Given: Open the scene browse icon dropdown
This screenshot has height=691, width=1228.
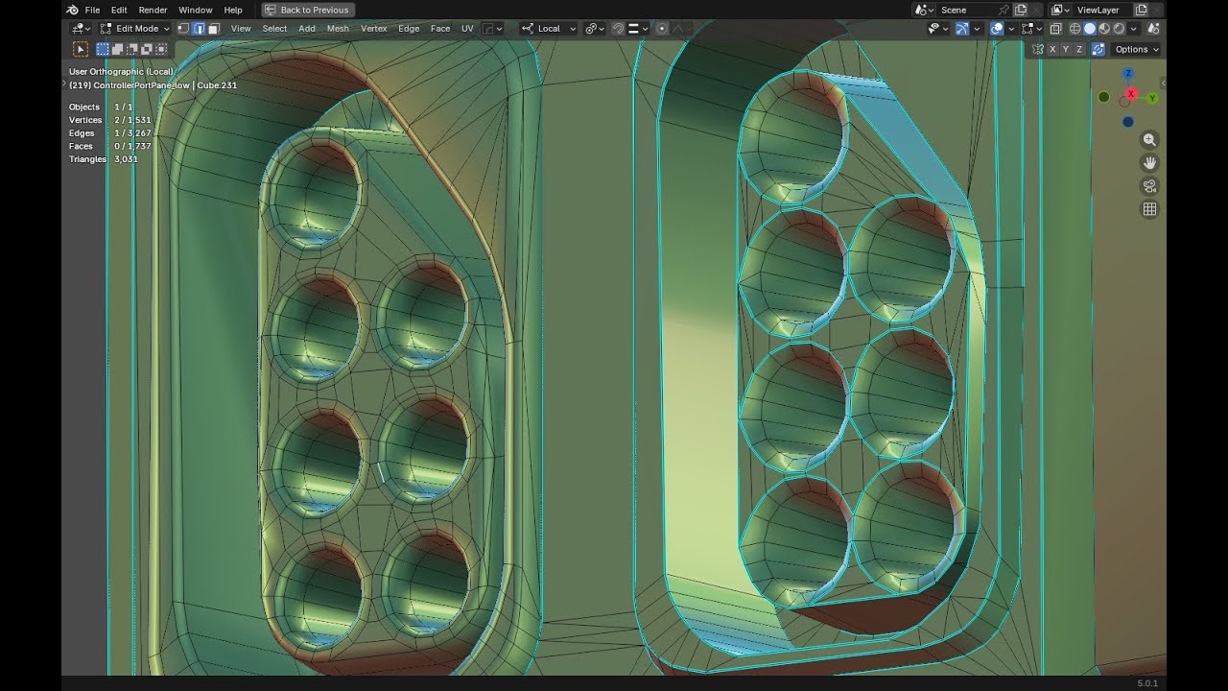Looking at the screenshot, I should click(x=925, y=10).
